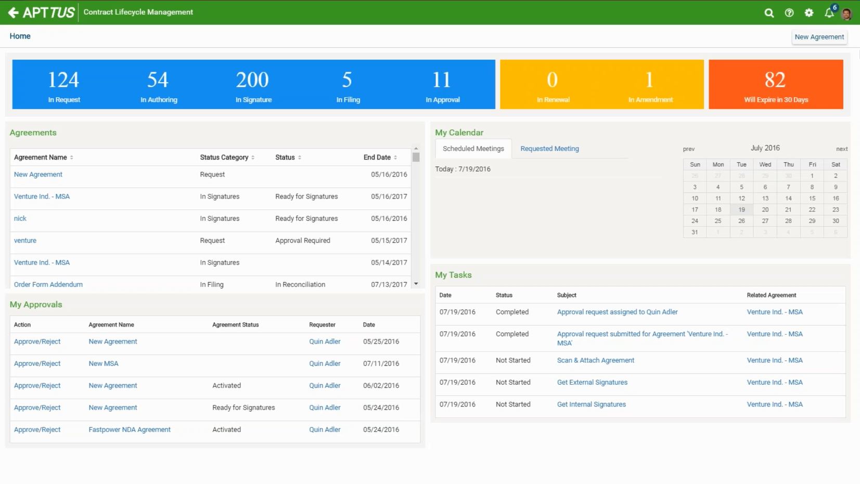The height and width of the screenshot is (484, 860).
Task: Sort by Status Category column arrows
Action: pos(253,158)
